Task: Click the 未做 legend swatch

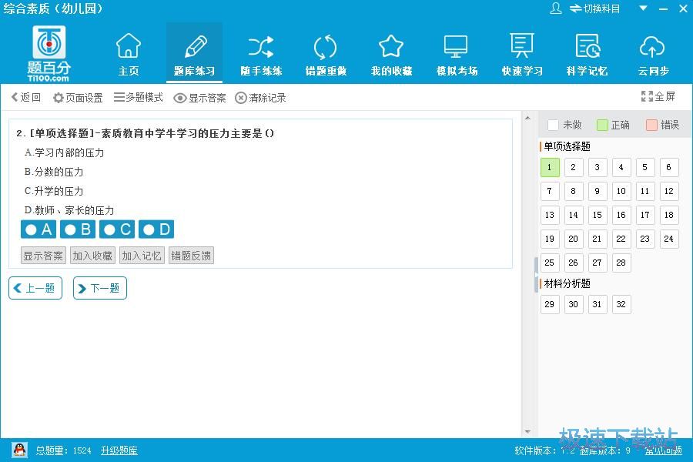Action: pyautogui.click(x=553, y=125)
